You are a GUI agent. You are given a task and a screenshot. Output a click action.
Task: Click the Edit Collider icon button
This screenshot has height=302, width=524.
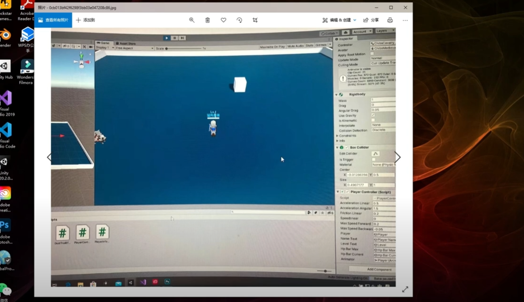pos(376,154)
